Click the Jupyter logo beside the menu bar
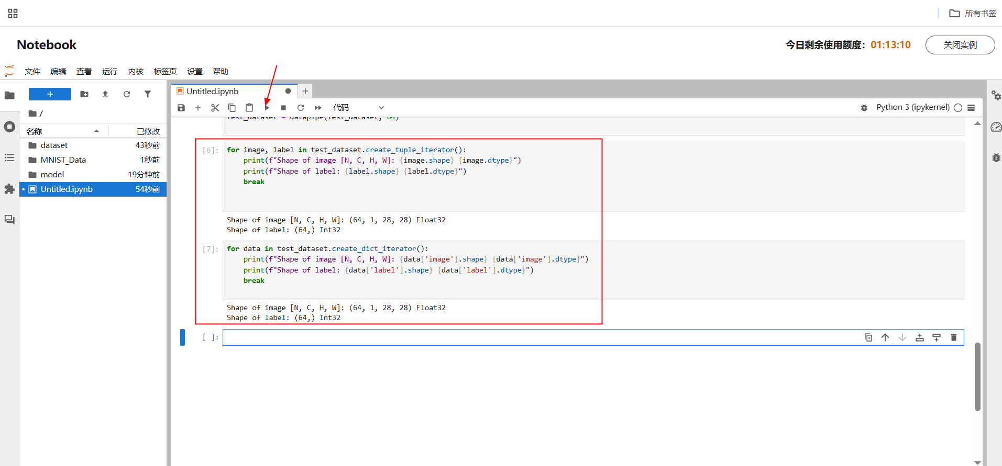Screen dimensions: 1002x466 click(9, 71)
